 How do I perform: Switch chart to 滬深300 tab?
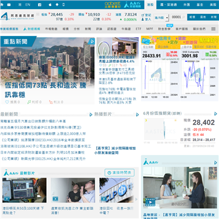[x=199, y=47]
